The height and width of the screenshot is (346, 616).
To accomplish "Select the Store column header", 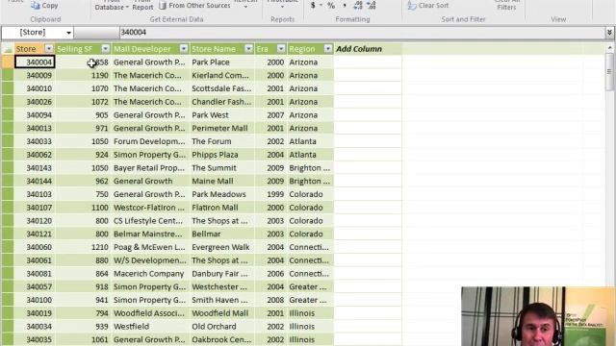I will tap(26, 49).
